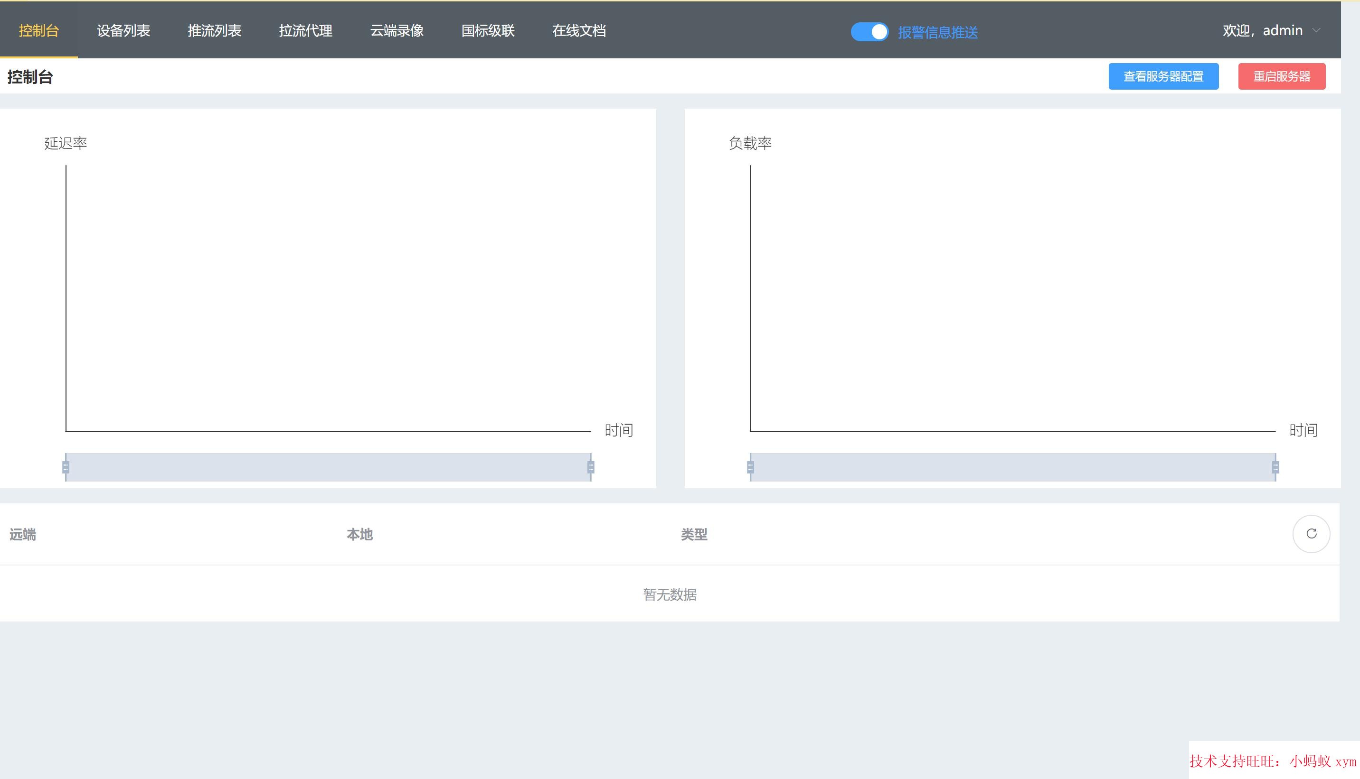Open the 在线文档 tab

[x=579, y=30]
